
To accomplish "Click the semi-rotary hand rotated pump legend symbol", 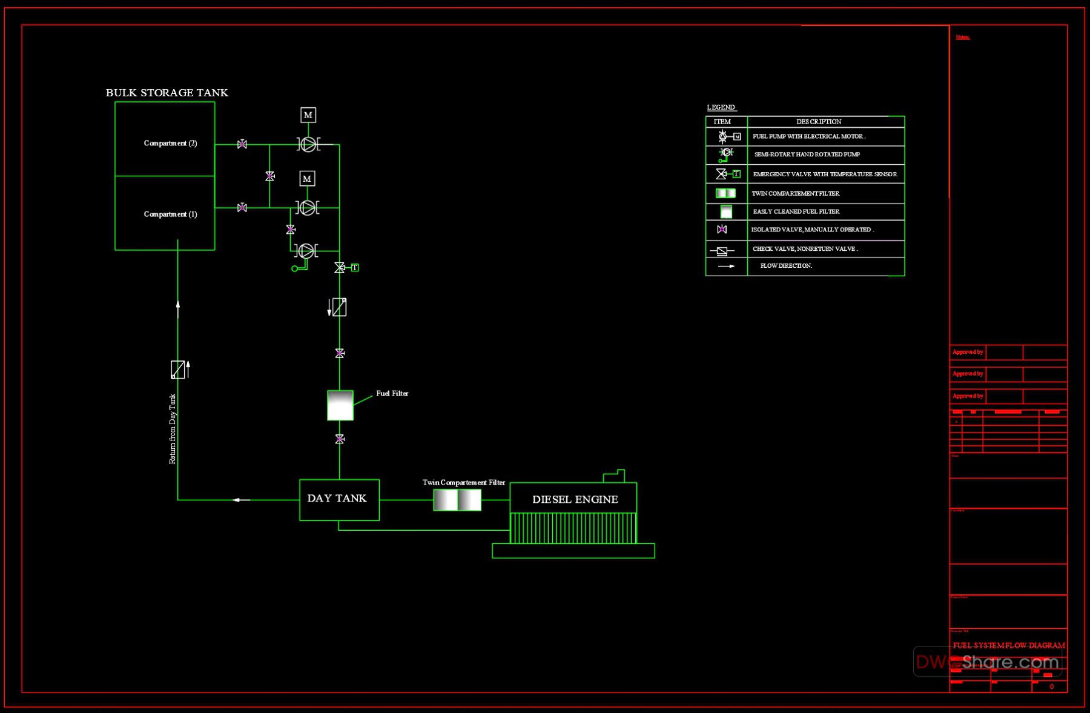I will click(x=724, y=154).
